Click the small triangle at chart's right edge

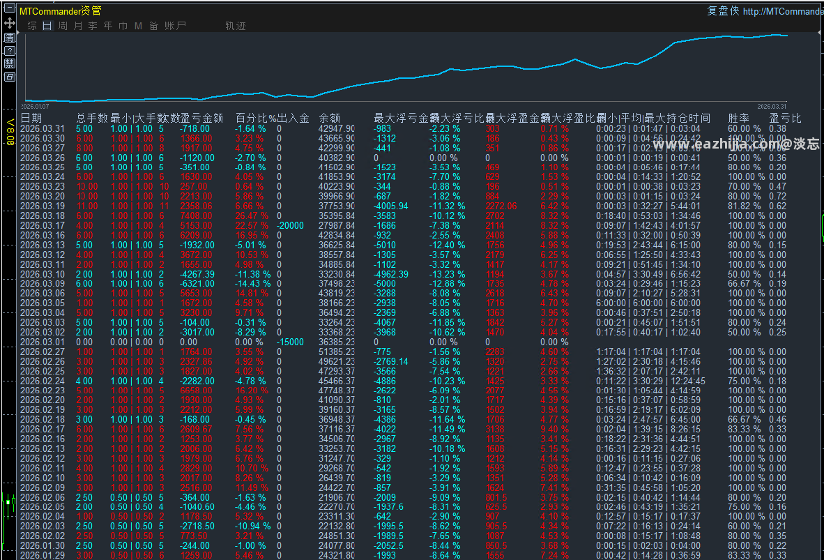click(x=821, y=33)
